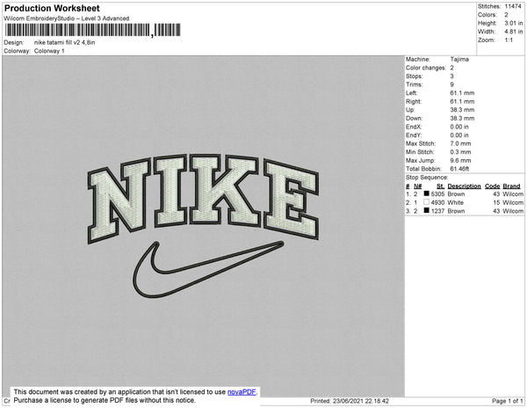Click the 'Stop Sequence:' heading
This screenshot has width=527, height=408.
point(427,178)
